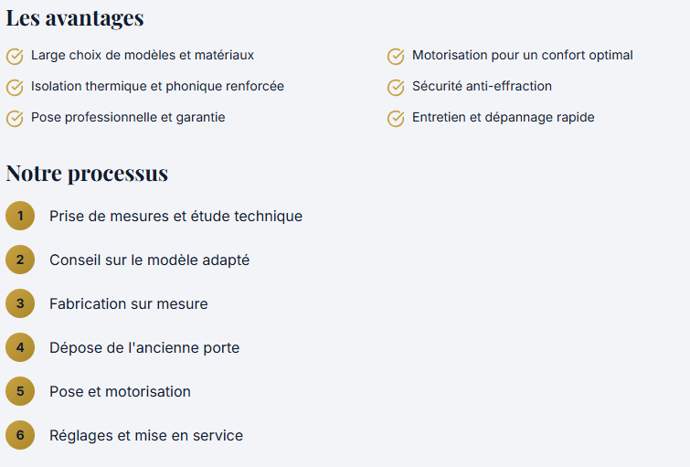690x467 pixels.
Task: Click the gold step 1 circle badge
Action: point(20,217)
